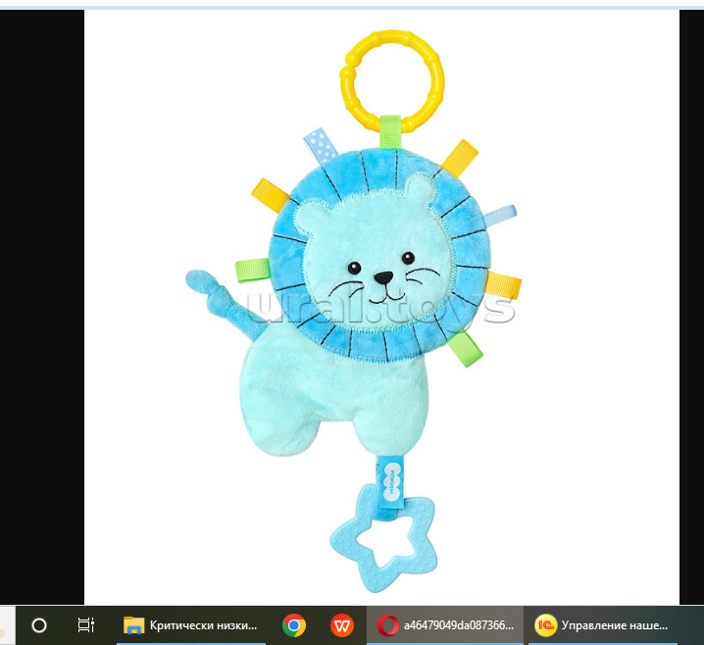Click the blue lion toy image
This screenshot has height=645, width=704.
[381, 307]
